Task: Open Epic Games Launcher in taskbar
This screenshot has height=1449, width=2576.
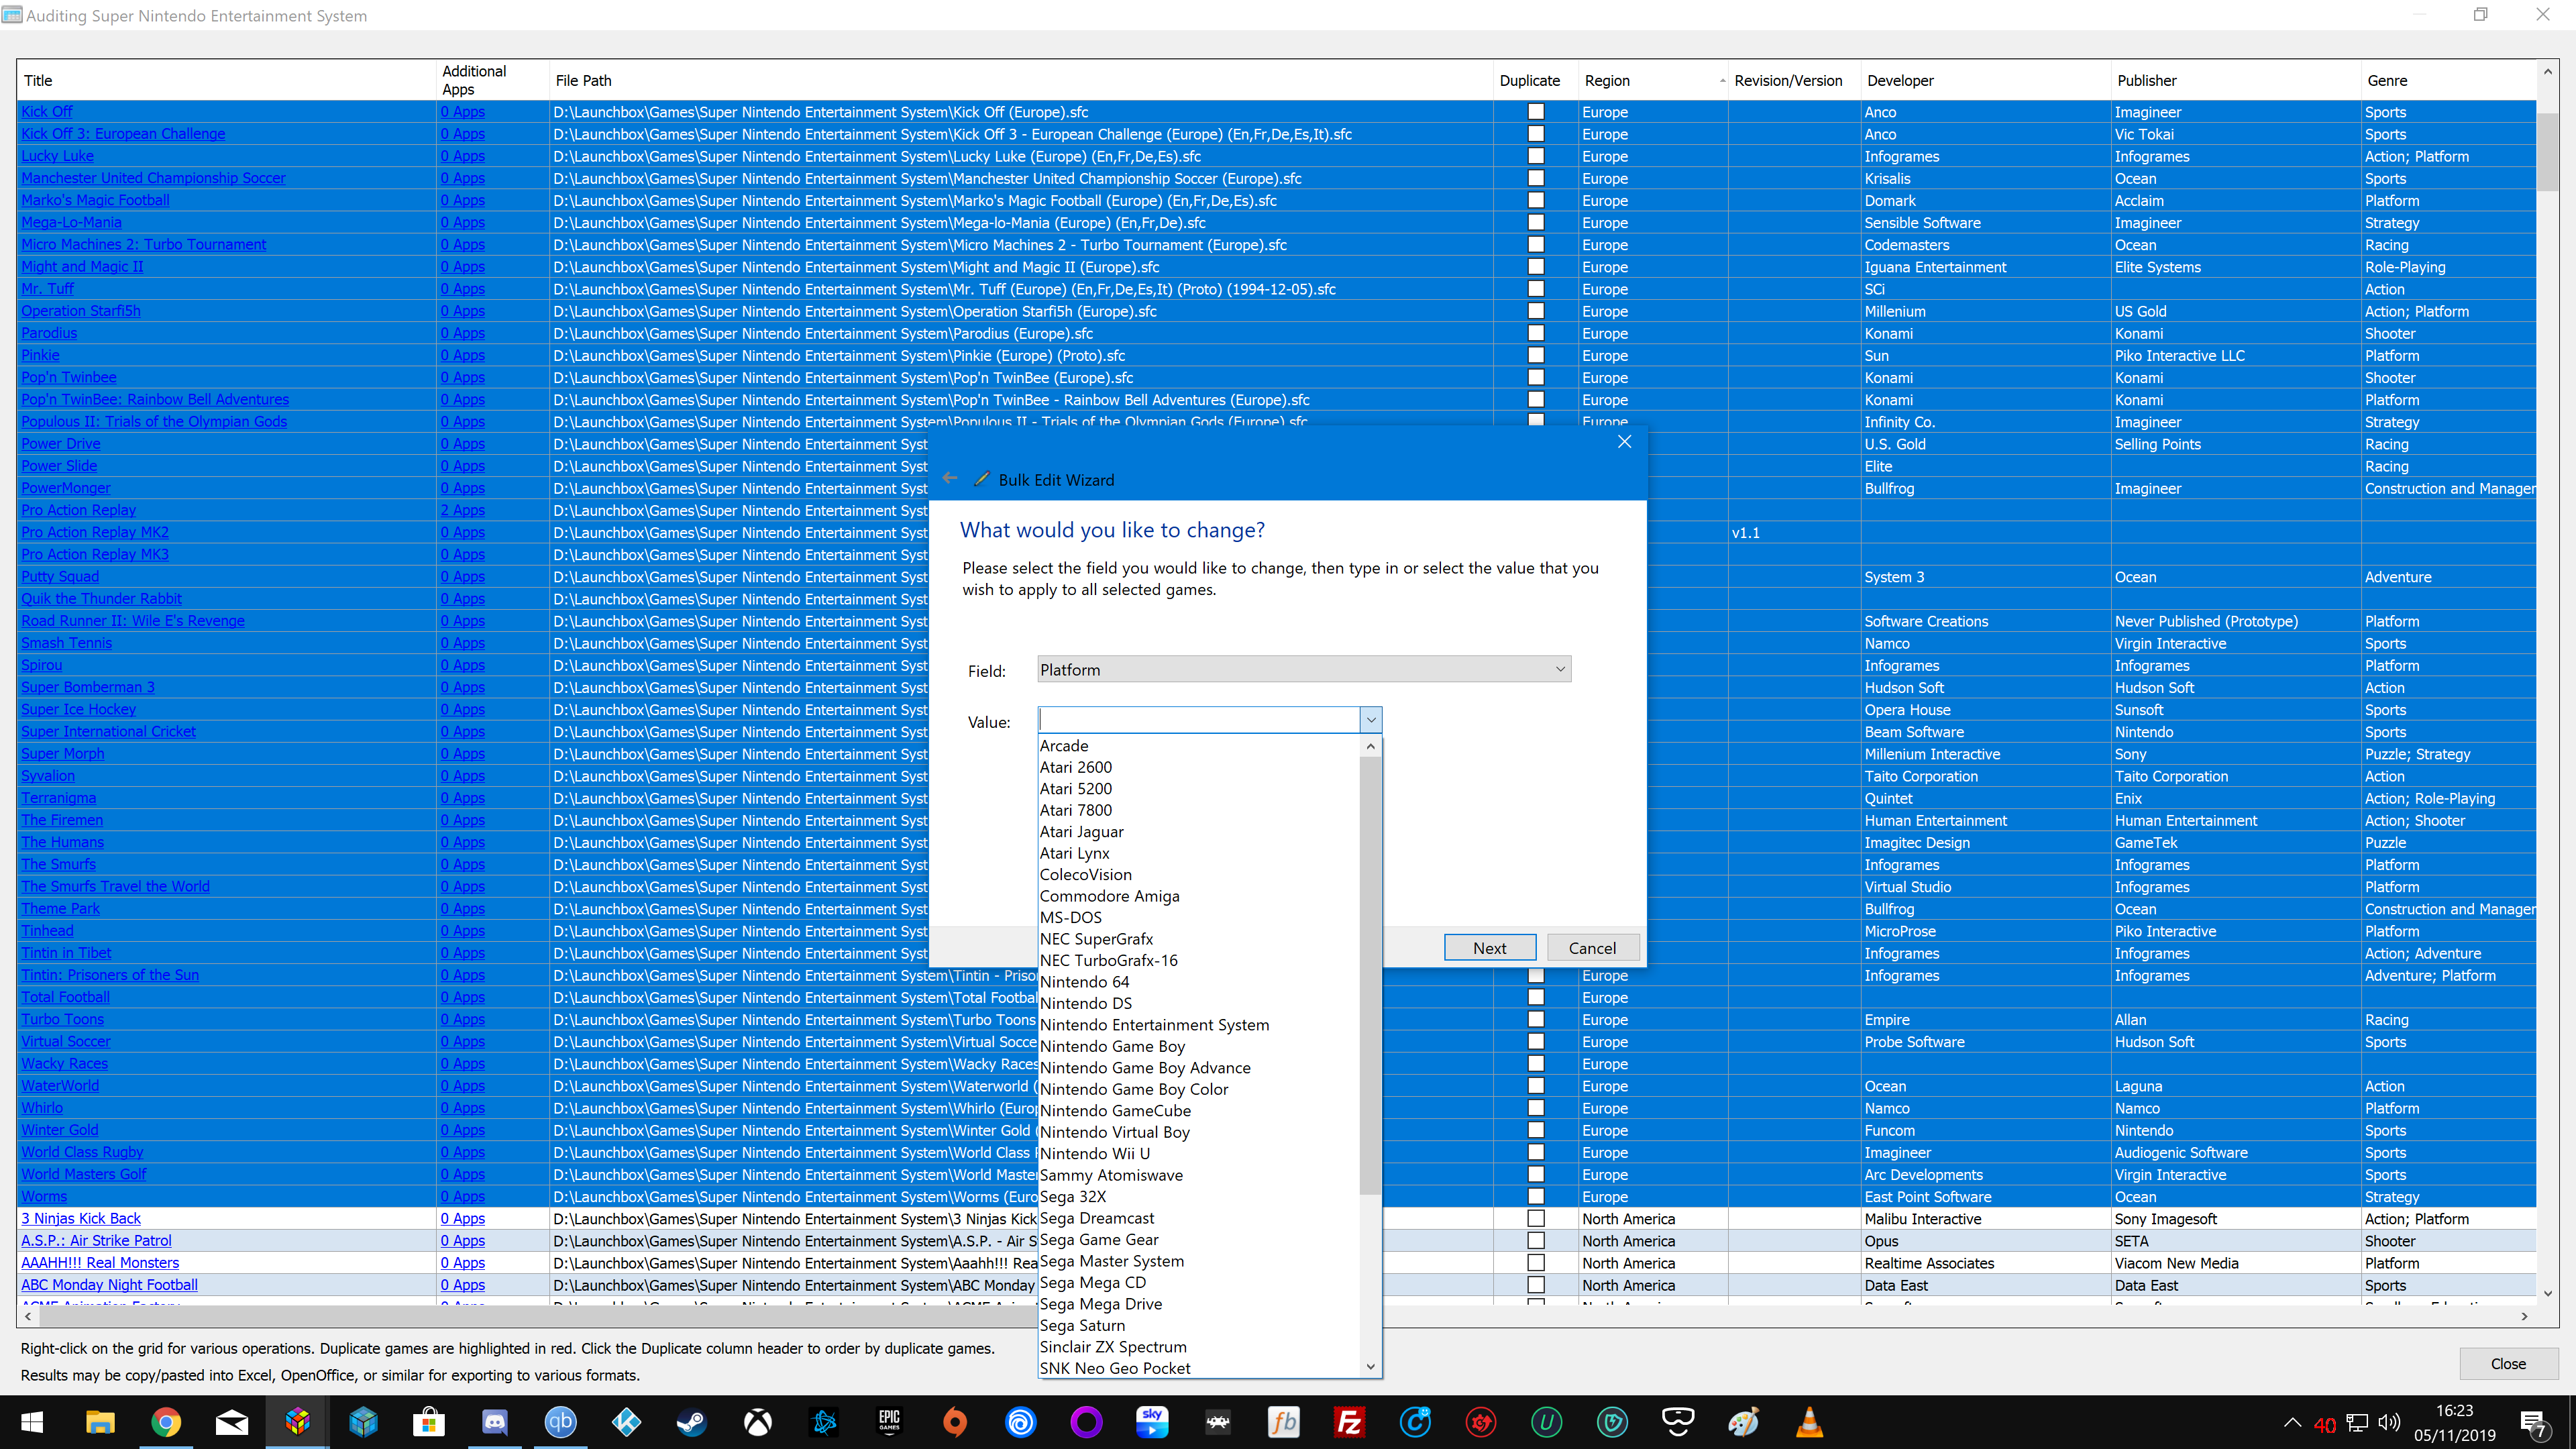Action: point(889,1422)
